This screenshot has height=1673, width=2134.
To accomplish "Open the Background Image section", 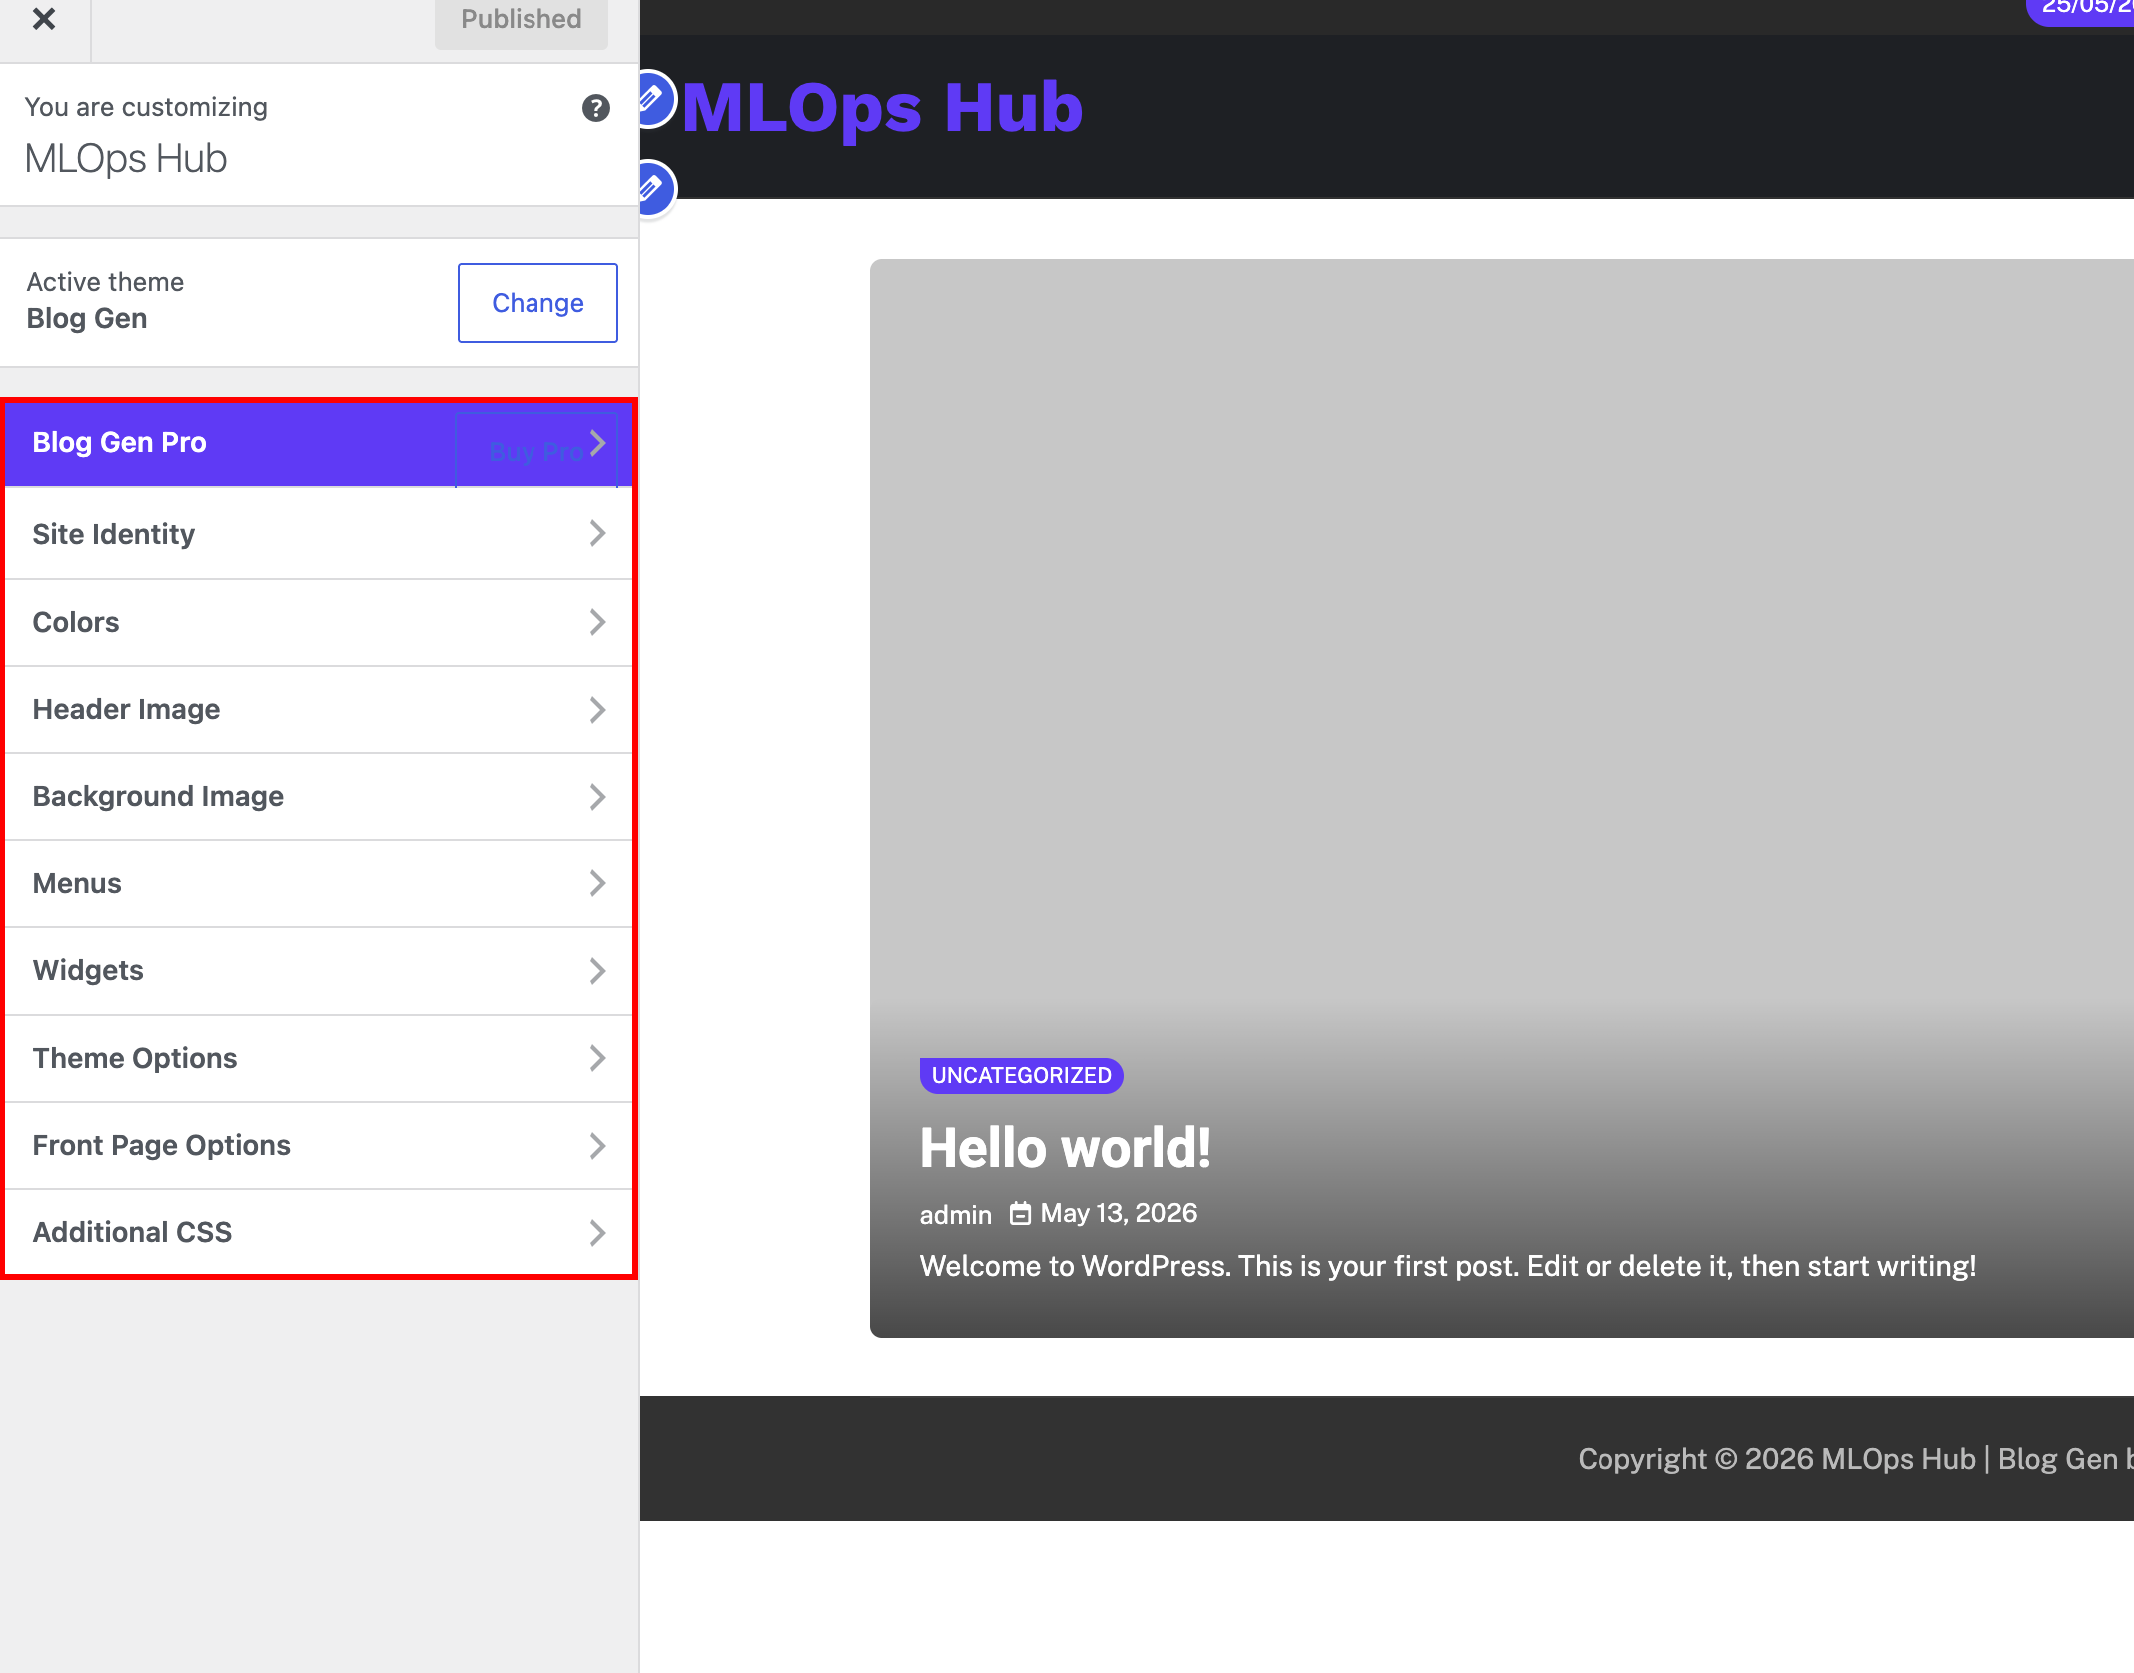I will point(319,797).
